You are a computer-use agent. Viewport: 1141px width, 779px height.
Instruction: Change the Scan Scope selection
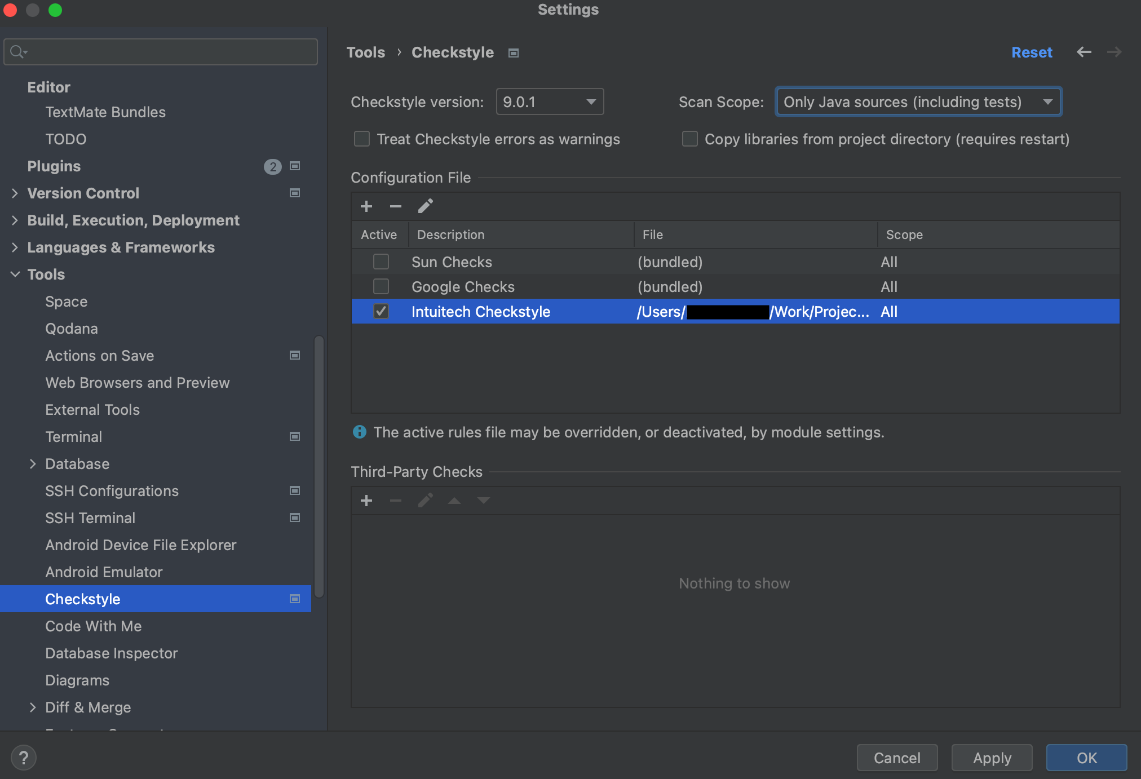tap(918, 101)
